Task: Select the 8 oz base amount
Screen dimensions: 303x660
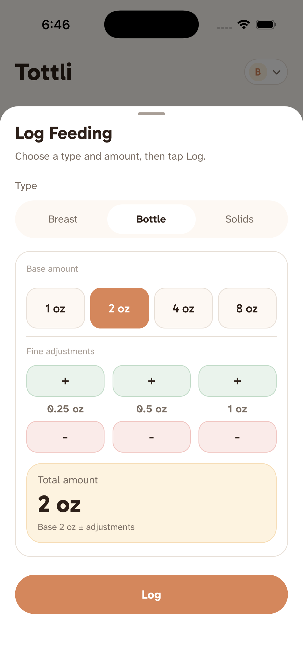Action: click(247, 308)
